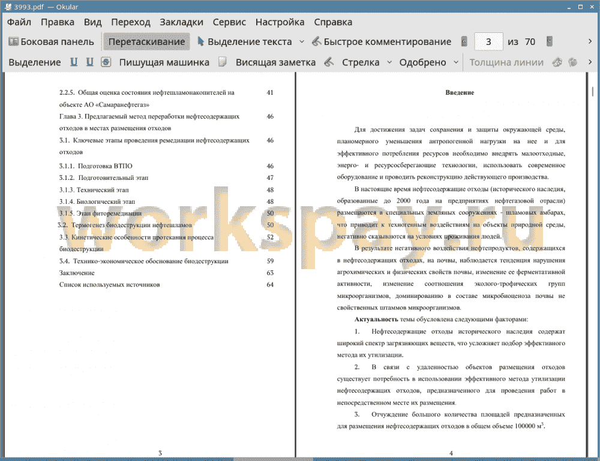The image size is (600, 461).
Task: Open the Сервис menu
Action: 229,22
